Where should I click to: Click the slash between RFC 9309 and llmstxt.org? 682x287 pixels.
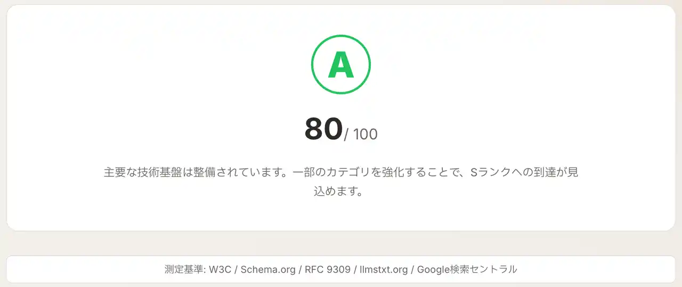355,269
